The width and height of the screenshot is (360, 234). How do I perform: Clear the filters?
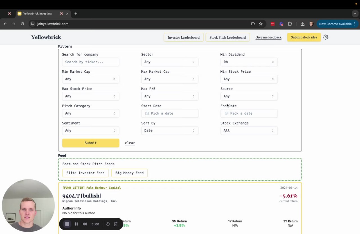coord(130,143)
